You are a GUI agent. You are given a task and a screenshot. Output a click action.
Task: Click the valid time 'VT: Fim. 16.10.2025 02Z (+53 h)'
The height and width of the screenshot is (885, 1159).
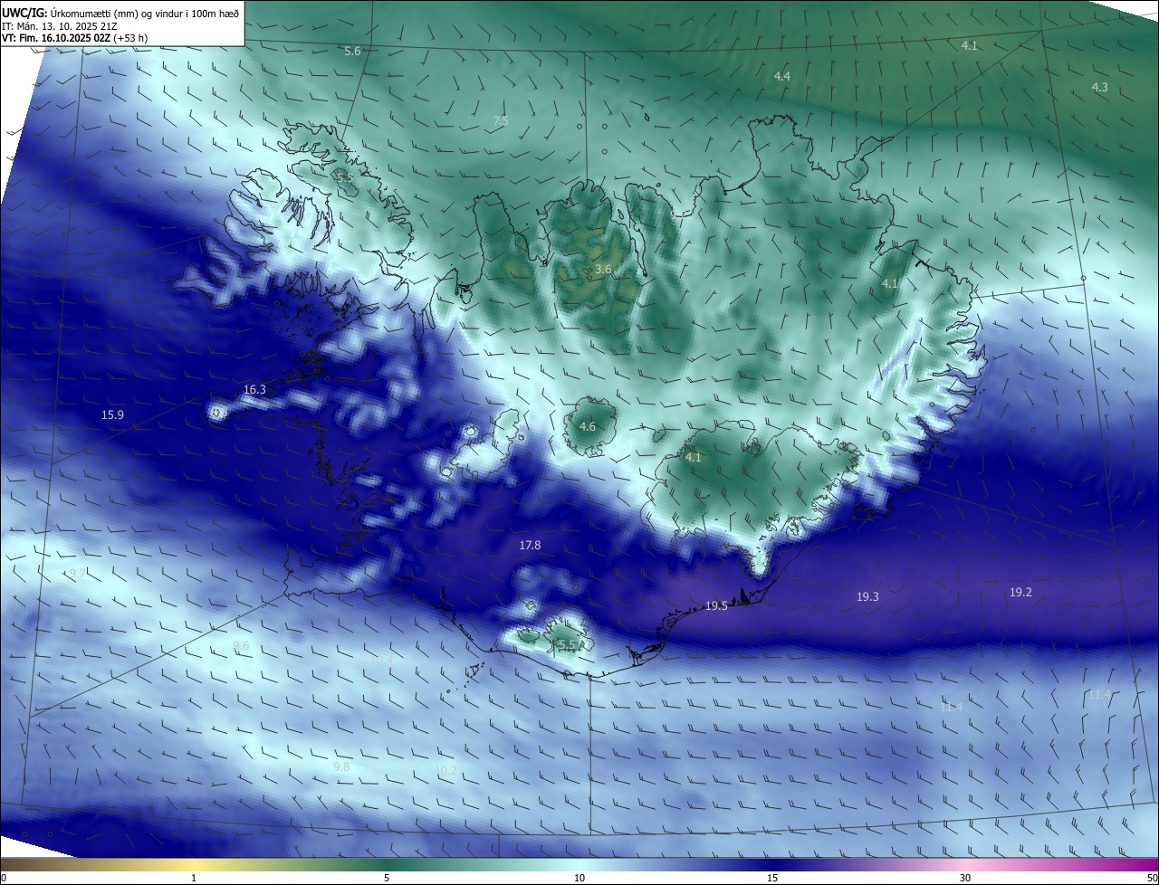click(75, 38)
